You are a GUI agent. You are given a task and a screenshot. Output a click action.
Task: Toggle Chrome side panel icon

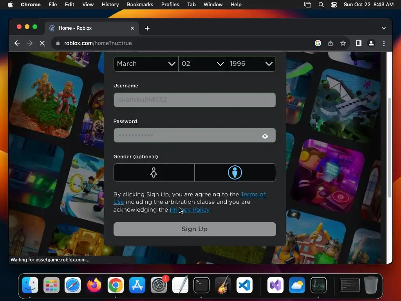click(x=359, y=43)
